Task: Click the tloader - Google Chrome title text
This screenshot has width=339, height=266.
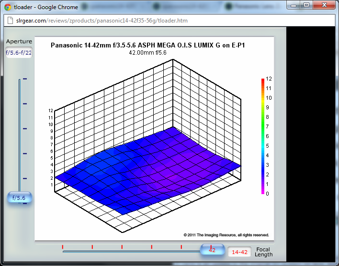Action: tap(46, 7)
